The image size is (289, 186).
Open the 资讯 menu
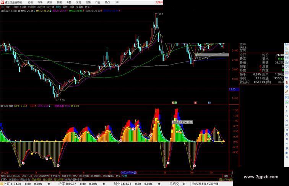point(49,2)
